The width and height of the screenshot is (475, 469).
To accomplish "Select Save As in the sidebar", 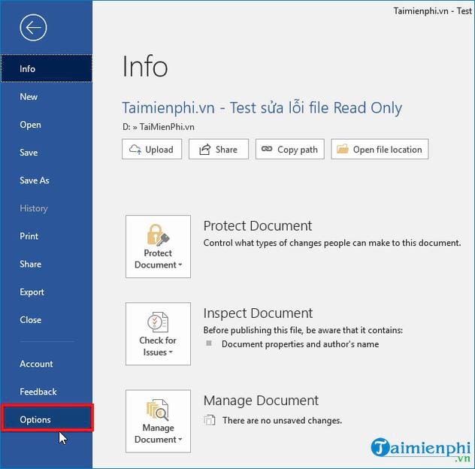I will click(x=47, y=180).
